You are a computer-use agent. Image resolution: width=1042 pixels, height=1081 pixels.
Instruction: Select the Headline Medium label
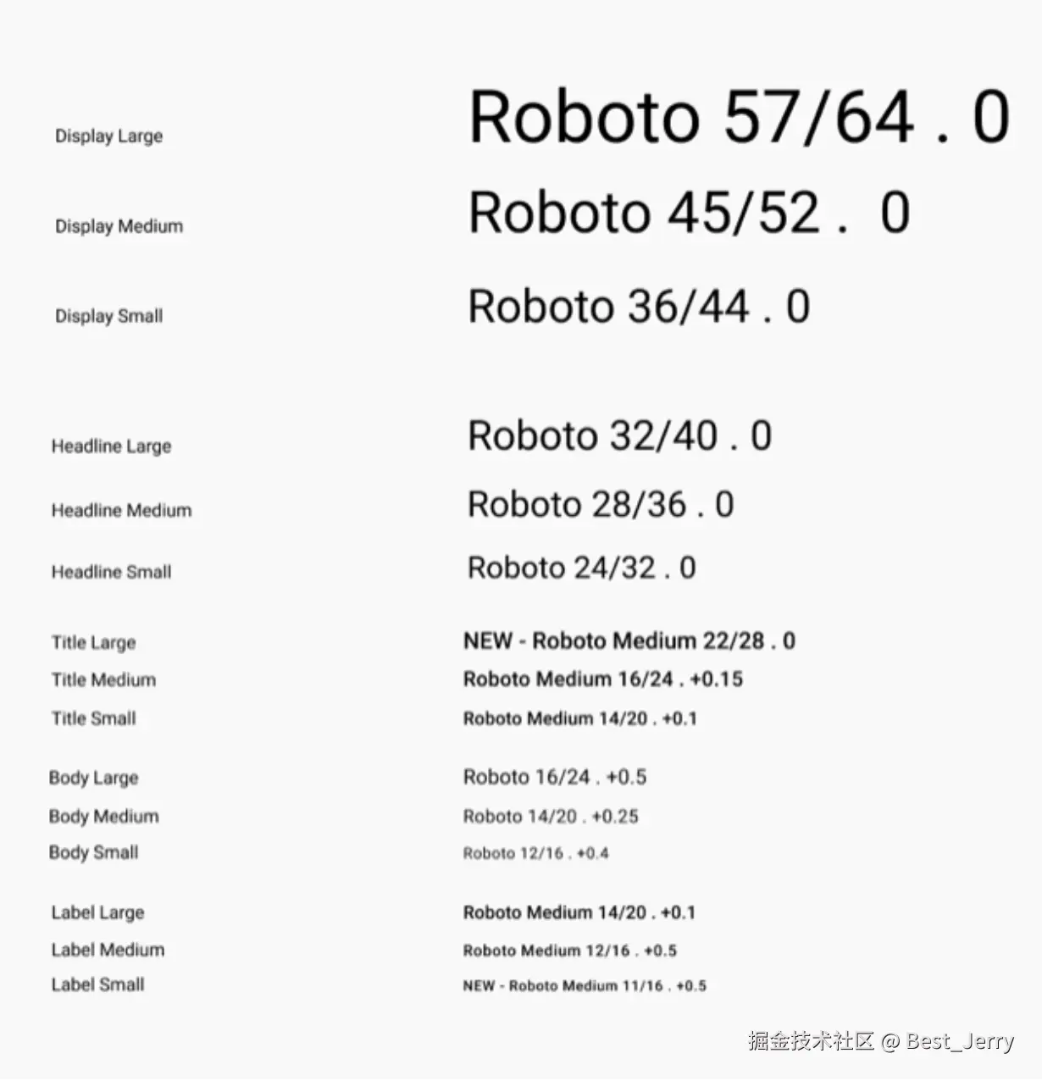pyautogui.click(x=121, y=510)
